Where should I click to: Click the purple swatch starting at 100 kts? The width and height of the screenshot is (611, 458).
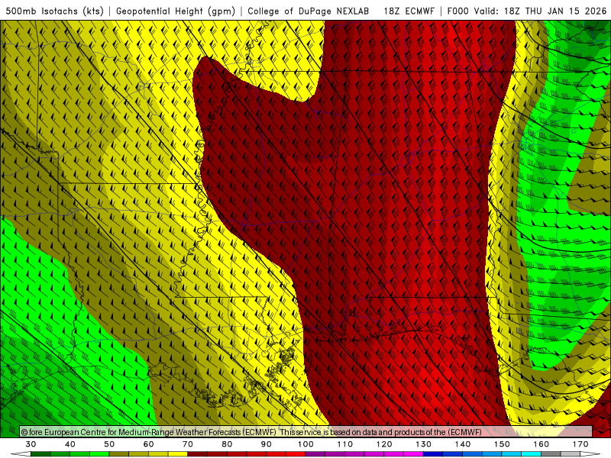click(315, 454)
